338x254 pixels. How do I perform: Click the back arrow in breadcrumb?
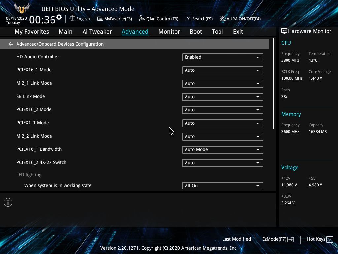[x=11, y=44]
